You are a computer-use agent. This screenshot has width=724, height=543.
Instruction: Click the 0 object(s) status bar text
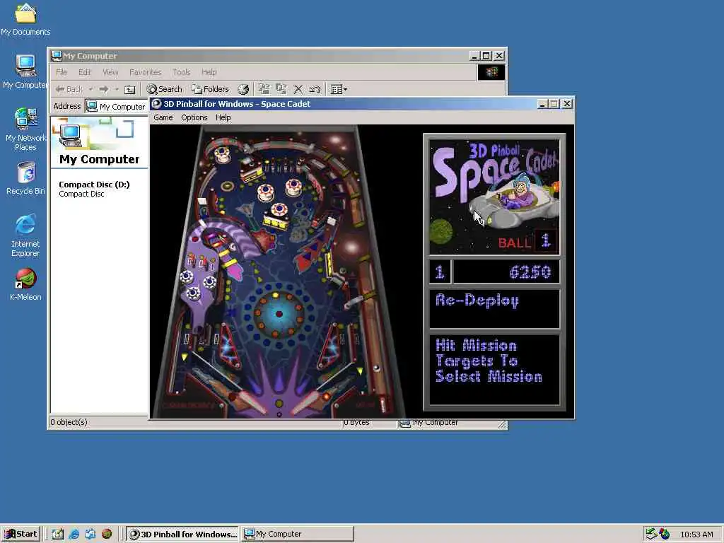coord(69,422)
